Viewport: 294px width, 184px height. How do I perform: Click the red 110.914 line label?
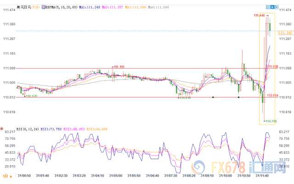point(272,95)
